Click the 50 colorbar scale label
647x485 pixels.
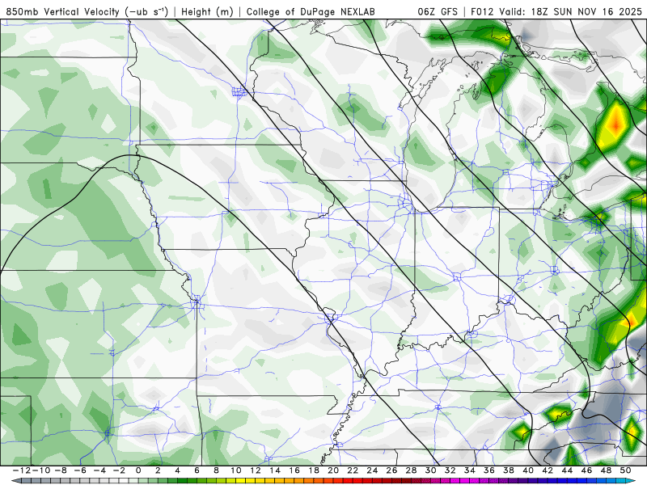coord(625,470)
